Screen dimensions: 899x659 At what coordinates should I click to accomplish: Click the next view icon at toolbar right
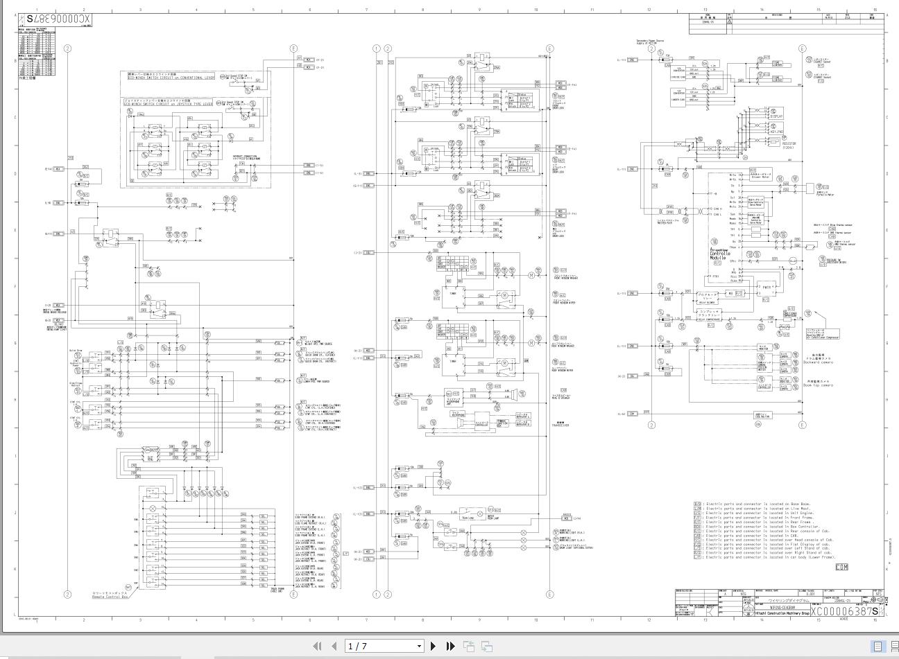coord(487,646)
